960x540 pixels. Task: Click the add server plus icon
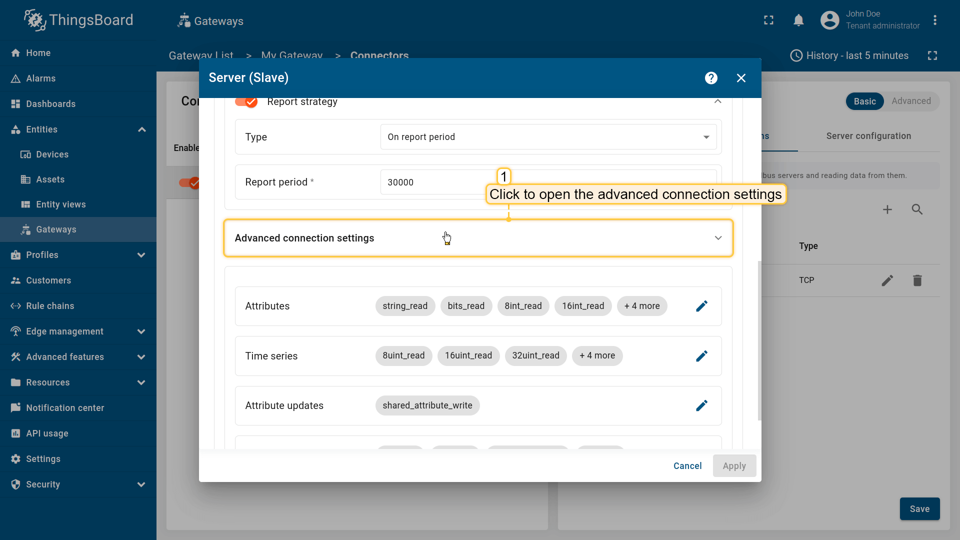click(x=887, y=209)
